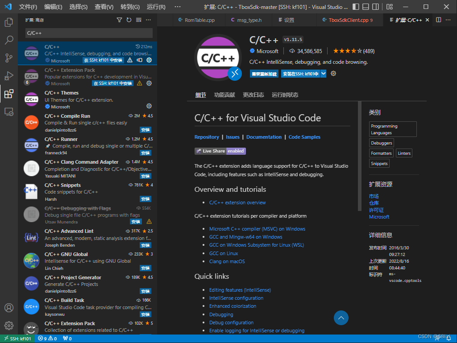
Task: Open the Explorer view in activity bar
Action: (9, 22)
